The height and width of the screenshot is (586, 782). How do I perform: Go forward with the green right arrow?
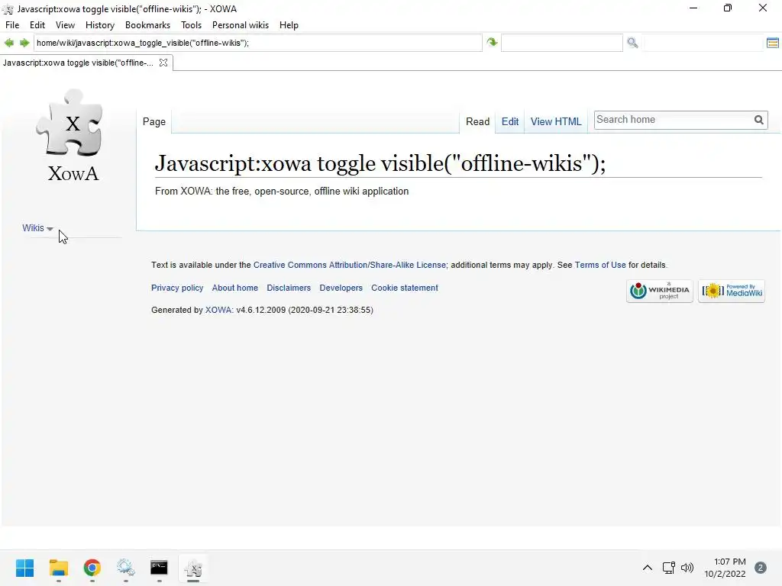pyautogui.click(x=24, y=43)
